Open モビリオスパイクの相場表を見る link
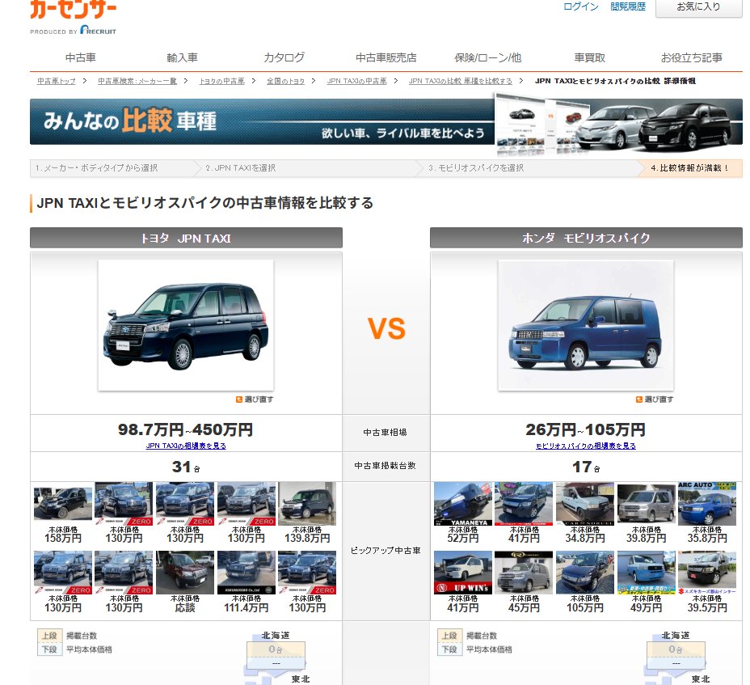Screen dimensions: 750x685 point(585,446)
